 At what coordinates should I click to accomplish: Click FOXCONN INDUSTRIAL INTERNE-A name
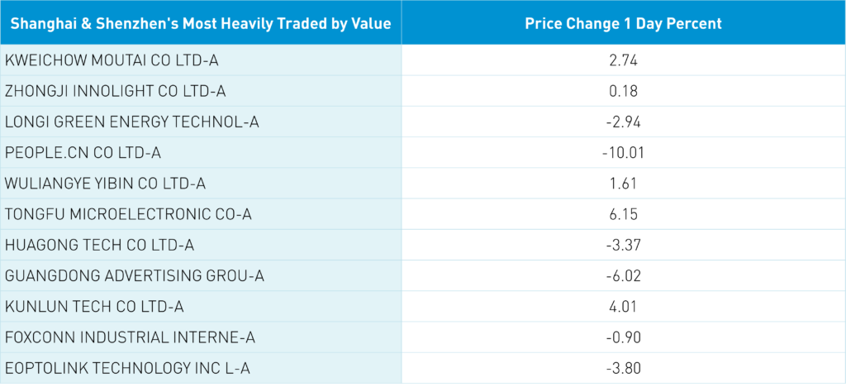131,337
